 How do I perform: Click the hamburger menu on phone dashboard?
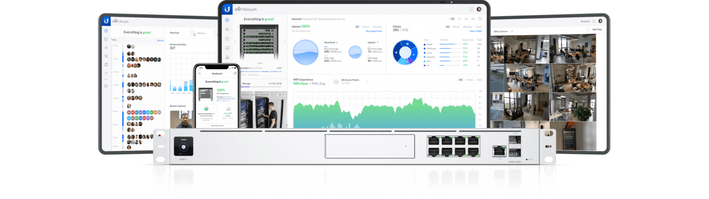point(200,74)
